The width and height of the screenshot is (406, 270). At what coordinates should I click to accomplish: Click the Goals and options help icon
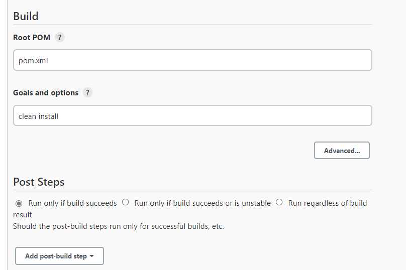pos(88,92)
